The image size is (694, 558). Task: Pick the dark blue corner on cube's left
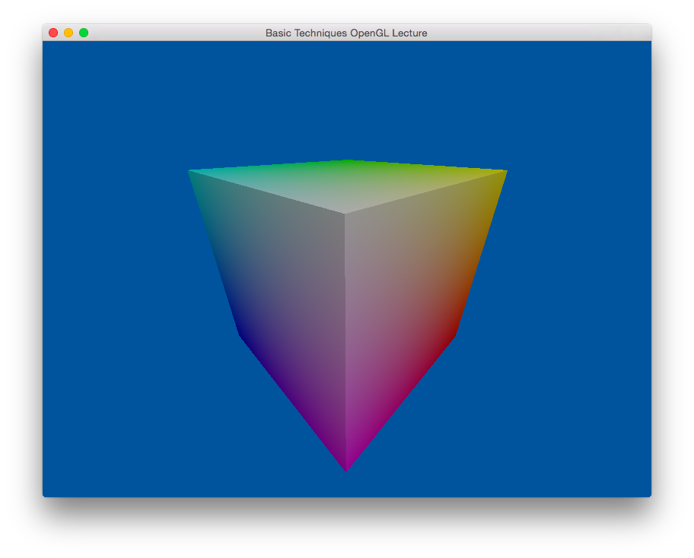[x=240, y=334]
